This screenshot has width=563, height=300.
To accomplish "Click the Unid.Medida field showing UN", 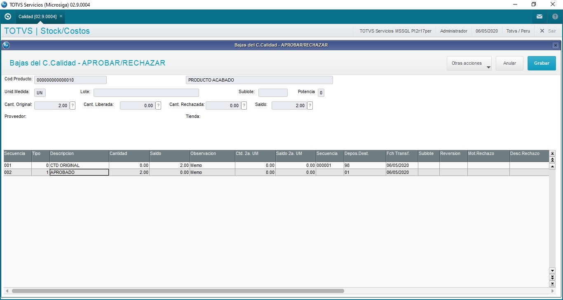I will pos(40,93).
